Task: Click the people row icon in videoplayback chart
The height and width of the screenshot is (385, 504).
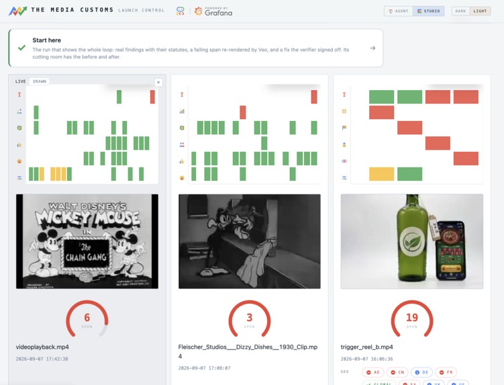Action: 19,111
